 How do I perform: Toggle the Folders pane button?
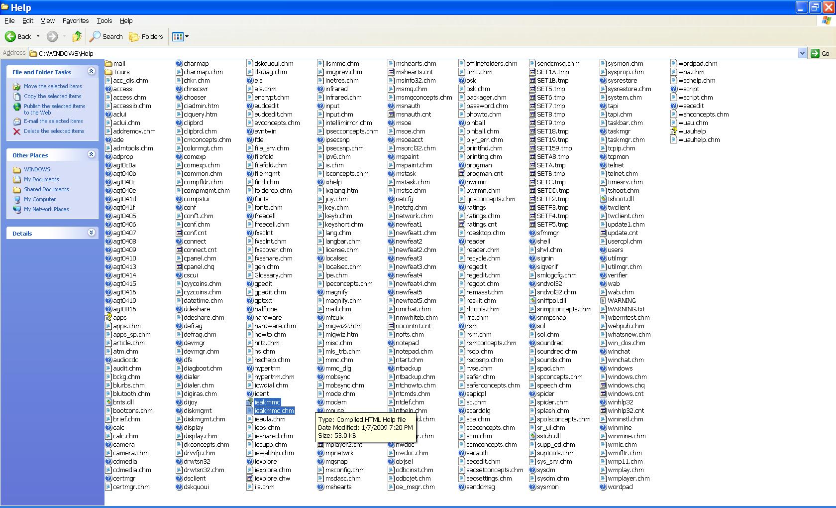[146, 36]
